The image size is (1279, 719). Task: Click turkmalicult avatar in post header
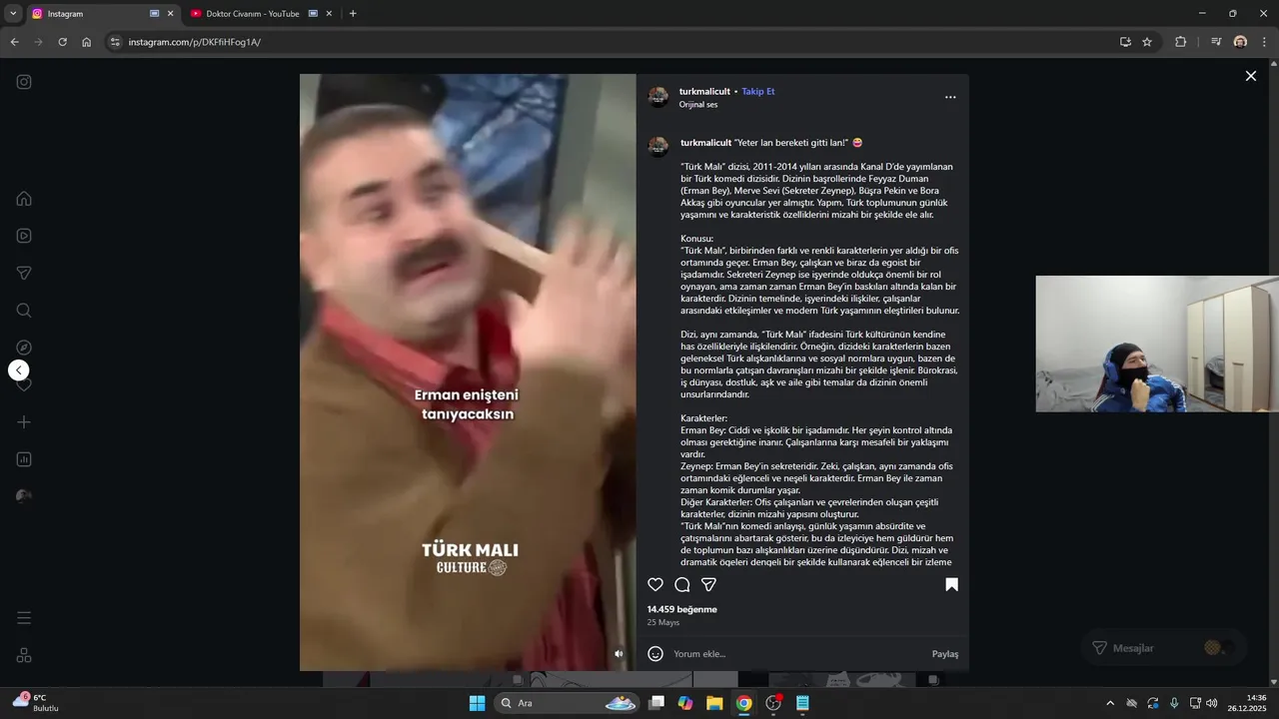pos(658,97)
